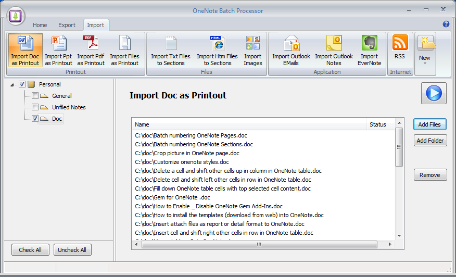Click the Add Folder button
Screen dimensions: 456x277
click(x=430, y=141)
